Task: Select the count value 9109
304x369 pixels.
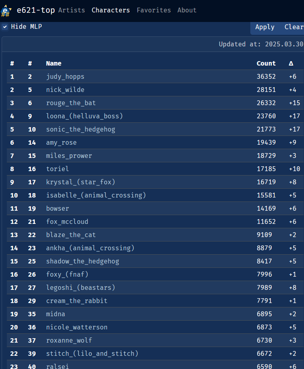Action: tap(264, 235)
